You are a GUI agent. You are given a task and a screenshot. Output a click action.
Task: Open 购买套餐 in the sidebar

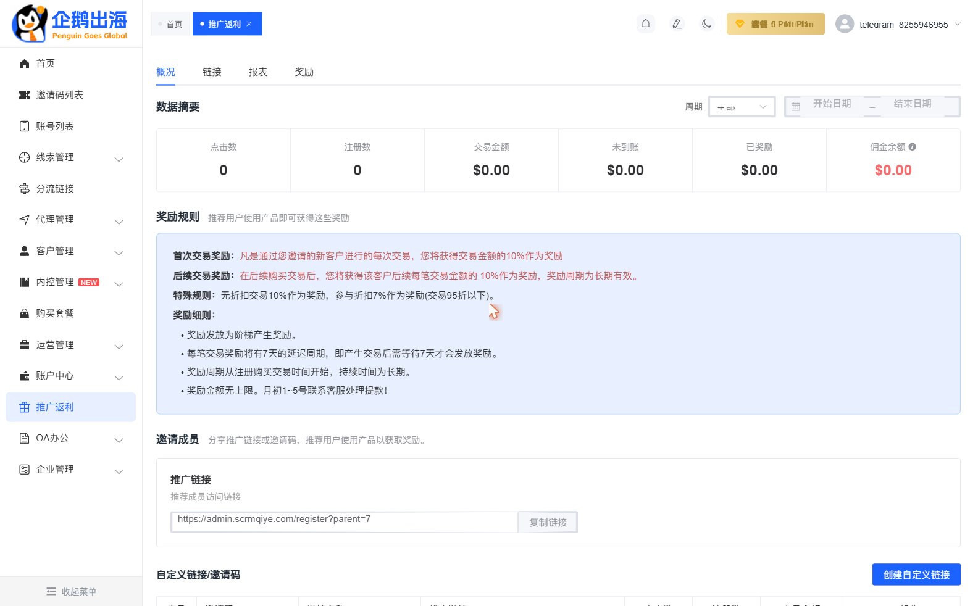tap(70, 313)
